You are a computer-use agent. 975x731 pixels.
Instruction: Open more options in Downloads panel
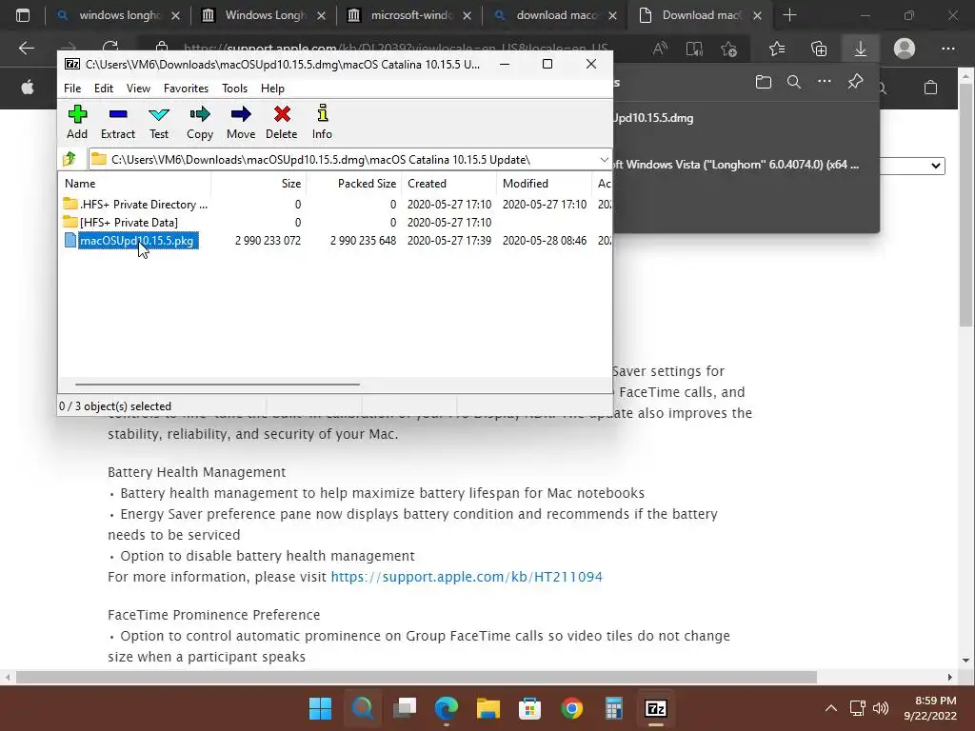coord(825,82)
